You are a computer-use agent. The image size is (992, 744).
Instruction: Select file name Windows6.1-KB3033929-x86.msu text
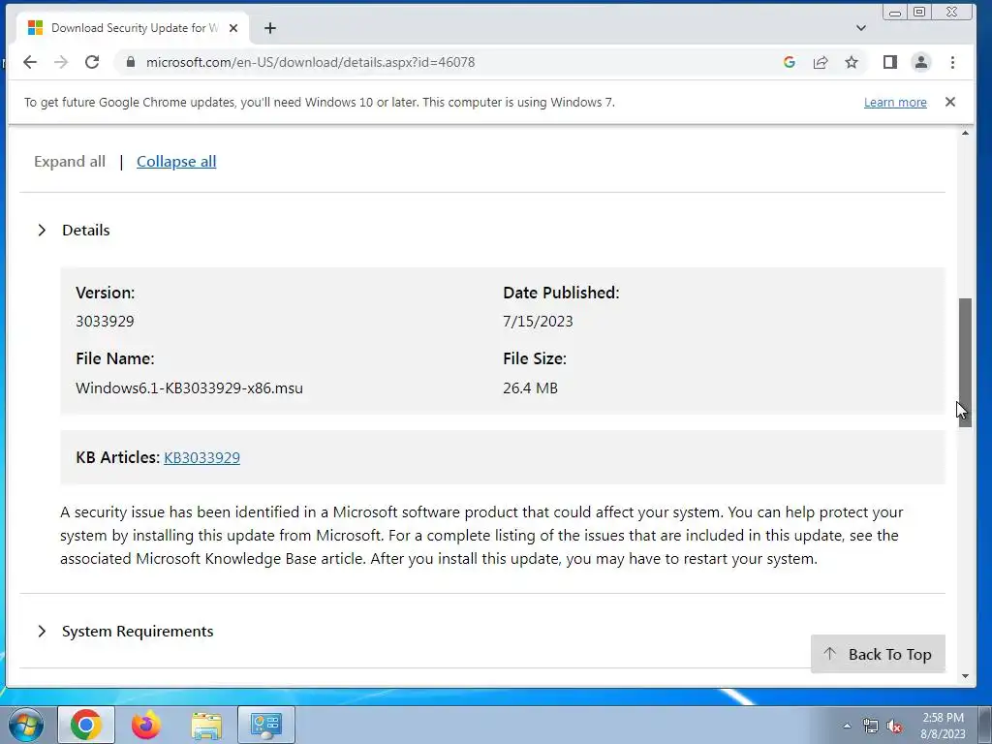pos(189,387)
